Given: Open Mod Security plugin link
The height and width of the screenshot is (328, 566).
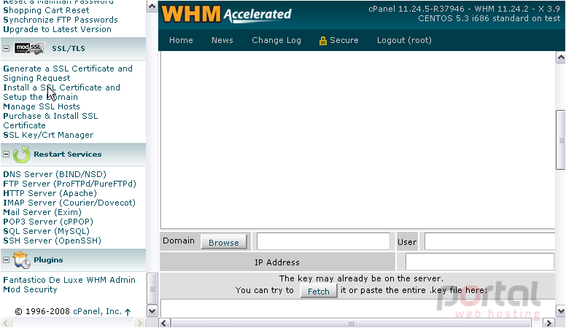Looking at the screenshot, I should 30,289.
